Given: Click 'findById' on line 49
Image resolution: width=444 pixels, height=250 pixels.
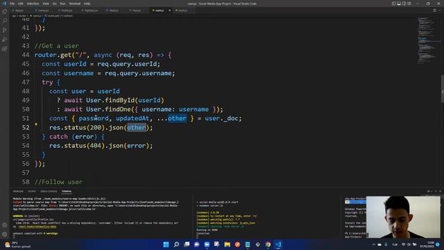Looking at the screenshot, I should [120, 100].
